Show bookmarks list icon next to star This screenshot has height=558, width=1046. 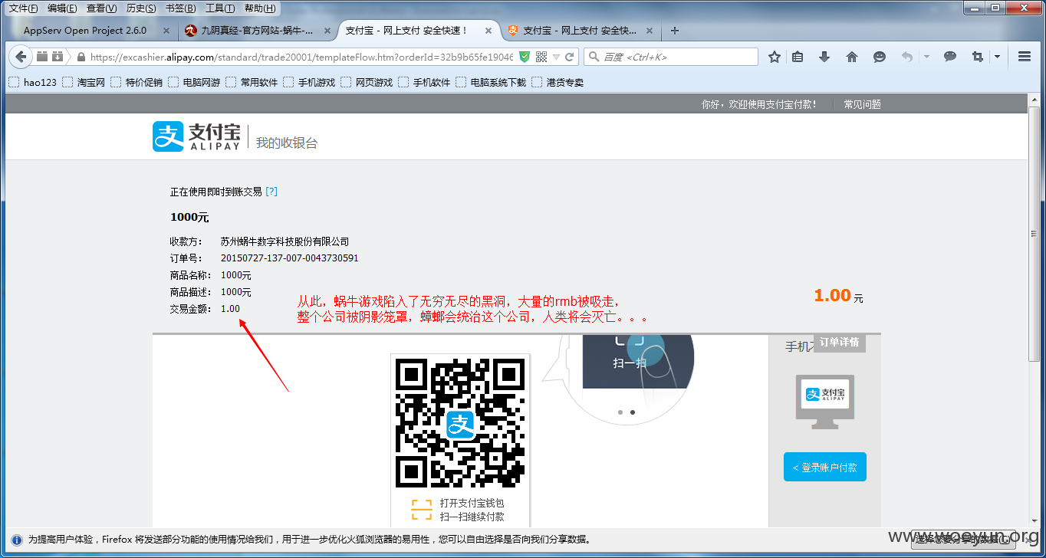[798, 57]
